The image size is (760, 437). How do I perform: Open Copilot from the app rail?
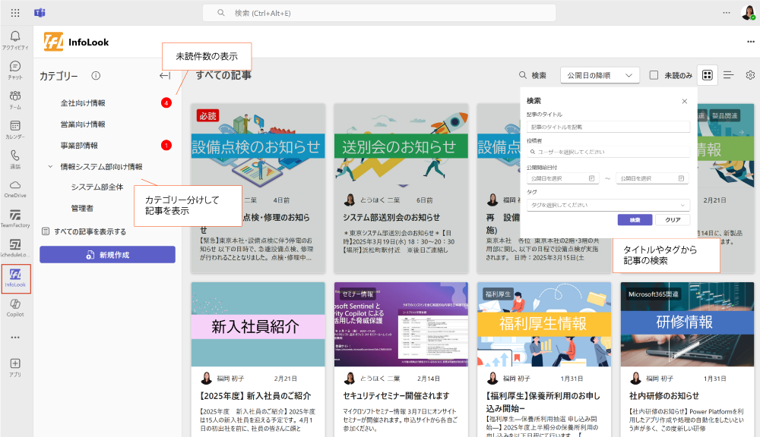15,307
